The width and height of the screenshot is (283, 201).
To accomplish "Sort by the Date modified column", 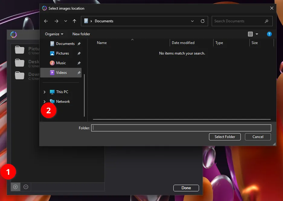I will coord(183,43).
